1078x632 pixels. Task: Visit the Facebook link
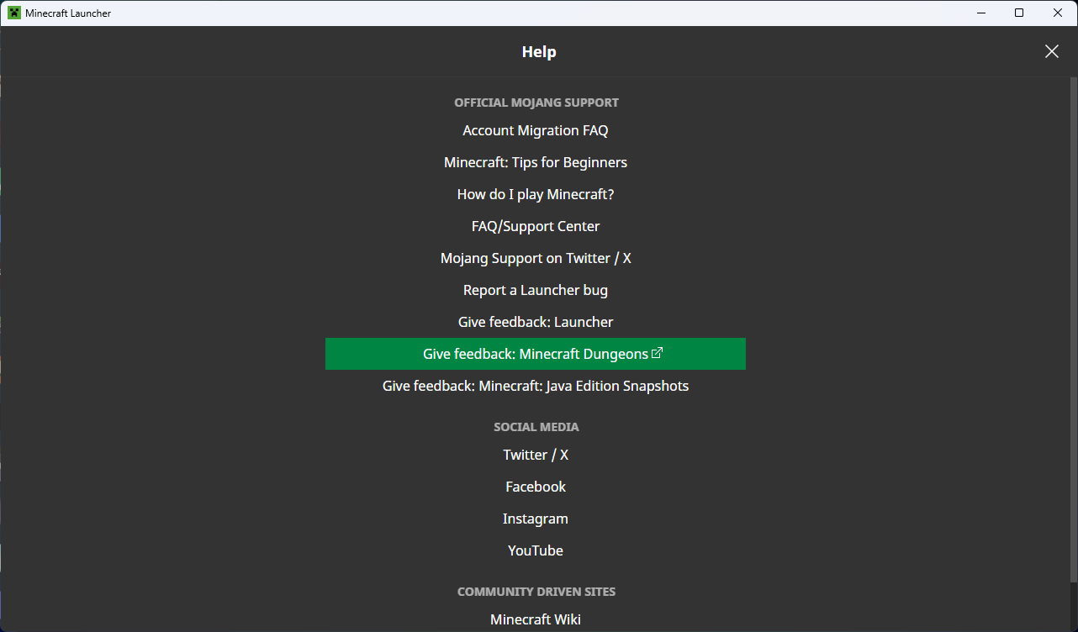536,487
